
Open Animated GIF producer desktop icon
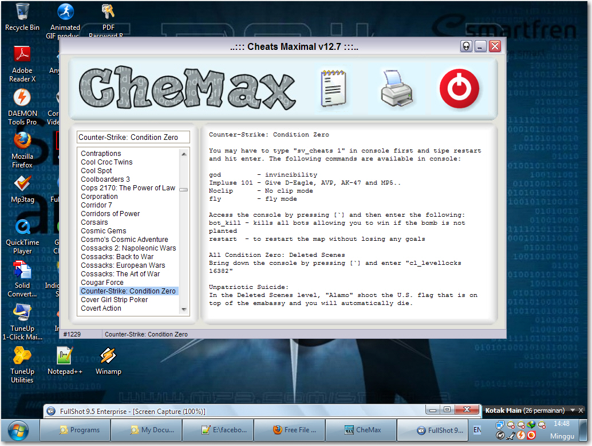pos(65,19)
